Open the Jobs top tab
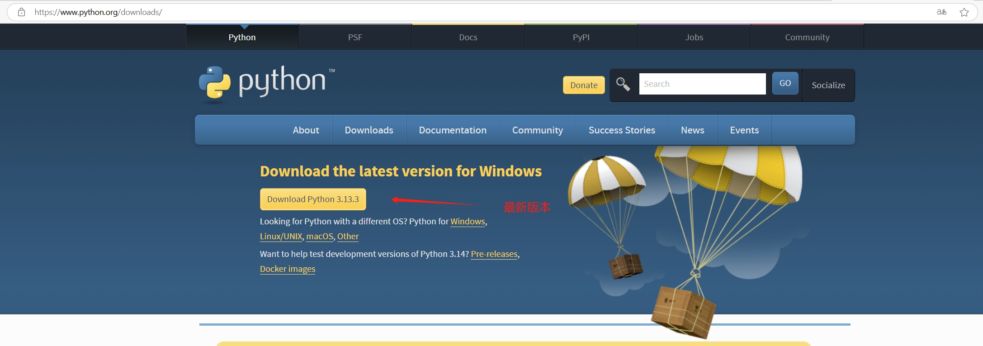Viewport: 983px width, 346px height. coord(694,37)
